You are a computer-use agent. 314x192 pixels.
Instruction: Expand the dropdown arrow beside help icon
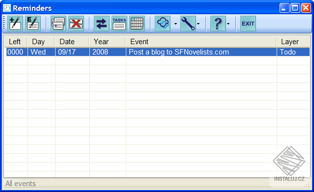pos(228,24)
